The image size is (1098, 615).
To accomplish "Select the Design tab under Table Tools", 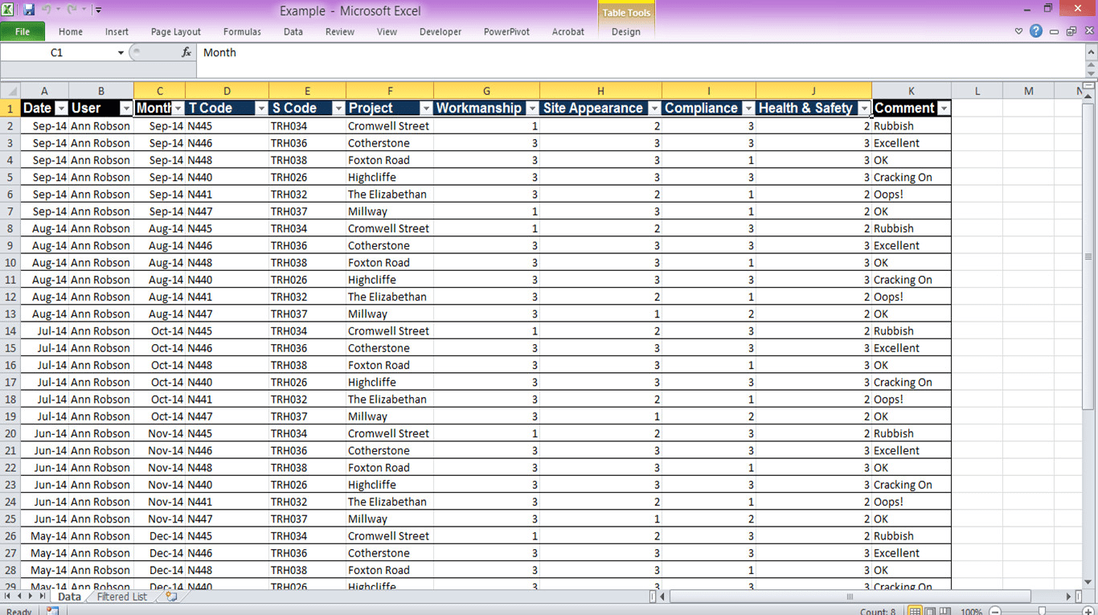I will tap(626, 32).
